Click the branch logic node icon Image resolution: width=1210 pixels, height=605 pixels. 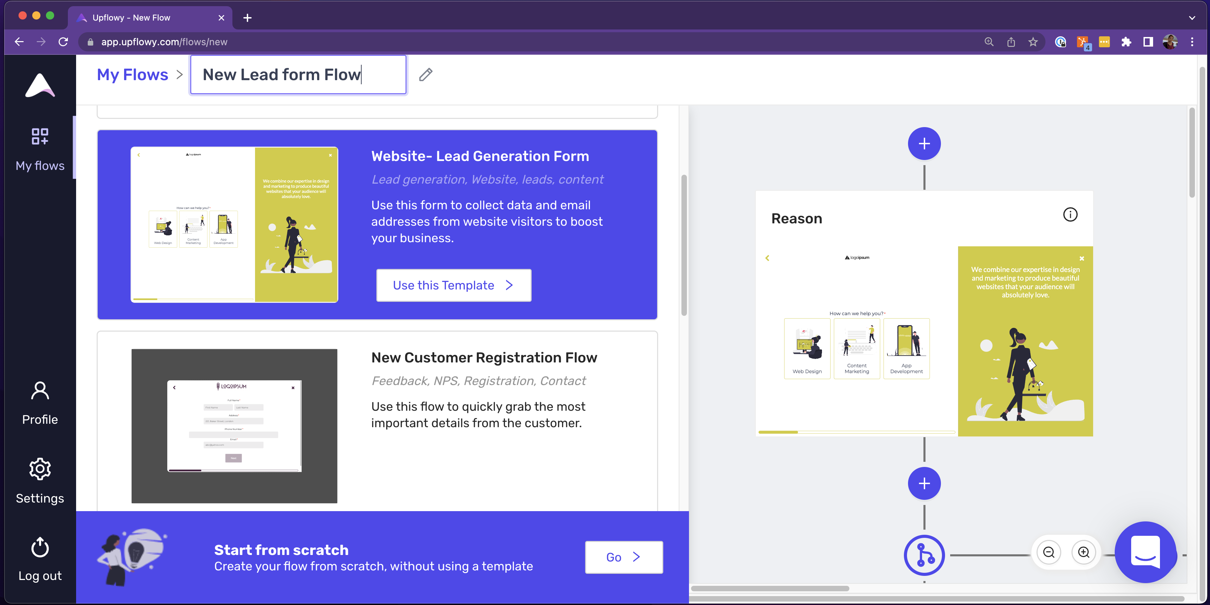coord(924,555)
